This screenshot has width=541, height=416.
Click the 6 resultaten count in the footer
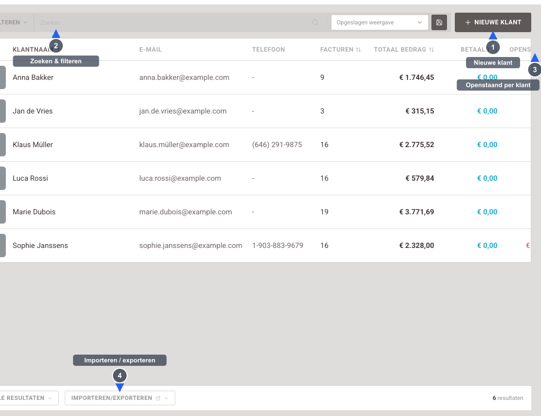click(508, 398)
